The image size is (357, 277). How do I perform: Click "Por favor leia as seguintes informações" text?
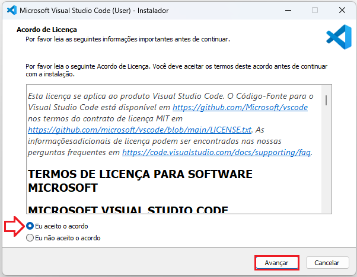click(x=128, y=39)
